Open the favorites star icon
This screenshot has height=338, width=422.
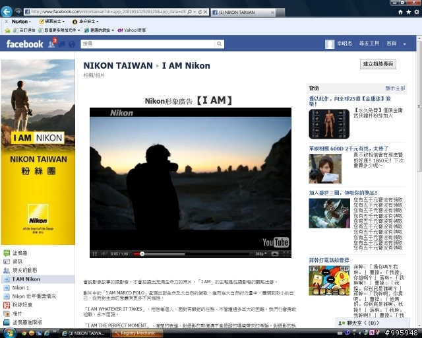pyautogui.click(x=408, y=12)
